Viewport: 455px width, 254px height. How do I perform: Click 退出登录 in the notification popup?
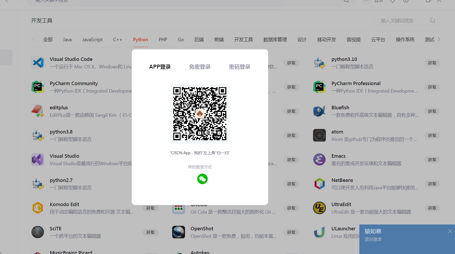coord(373,239)
